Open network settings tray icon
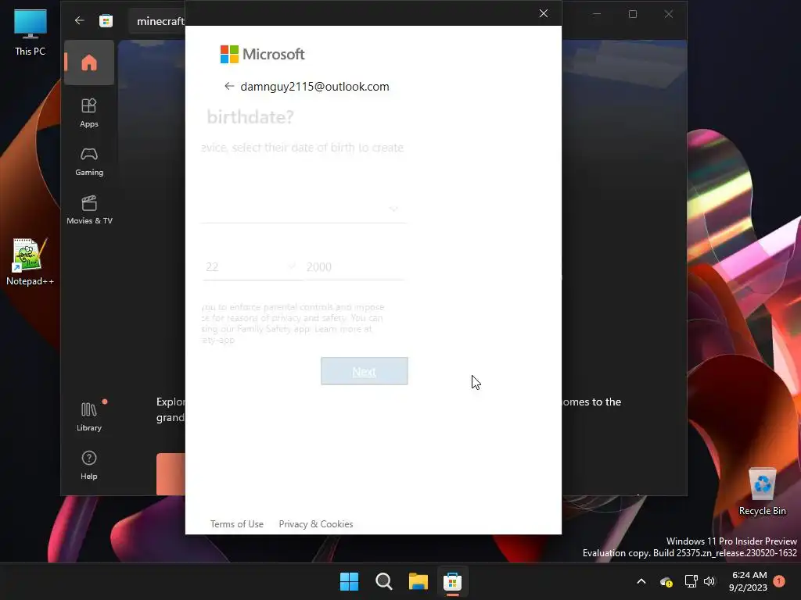801x600 pixels. (x=691, y=581)
